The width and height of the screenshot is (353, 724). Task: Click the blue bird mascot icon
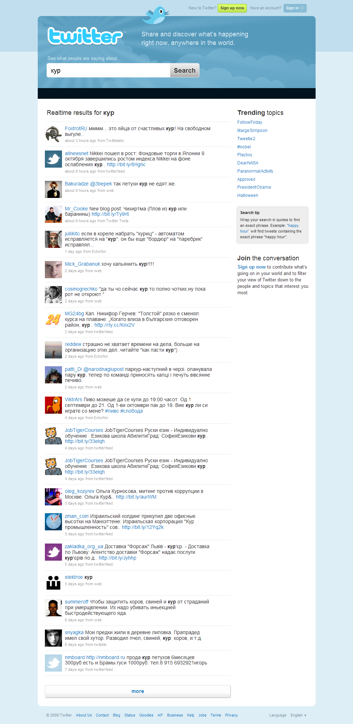coord(155,15)
